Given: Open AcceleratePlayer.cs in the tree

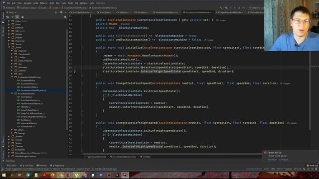Looking at the screenshot, I should click(29, 84).
